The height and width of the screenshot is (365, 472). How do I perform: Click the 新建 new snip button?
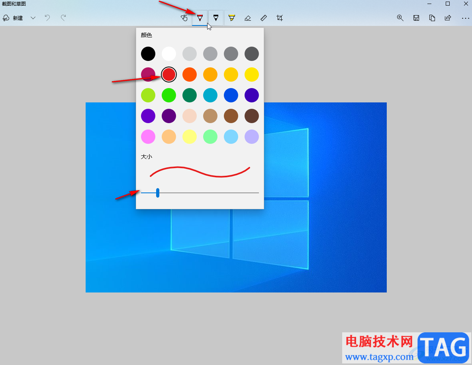13,18
